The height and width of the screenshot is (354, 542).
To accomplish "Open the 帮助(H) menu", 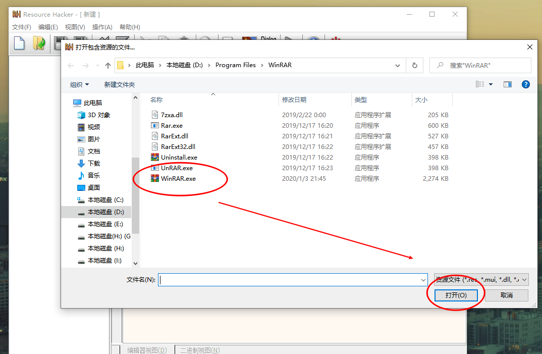I will click(130, 27).
